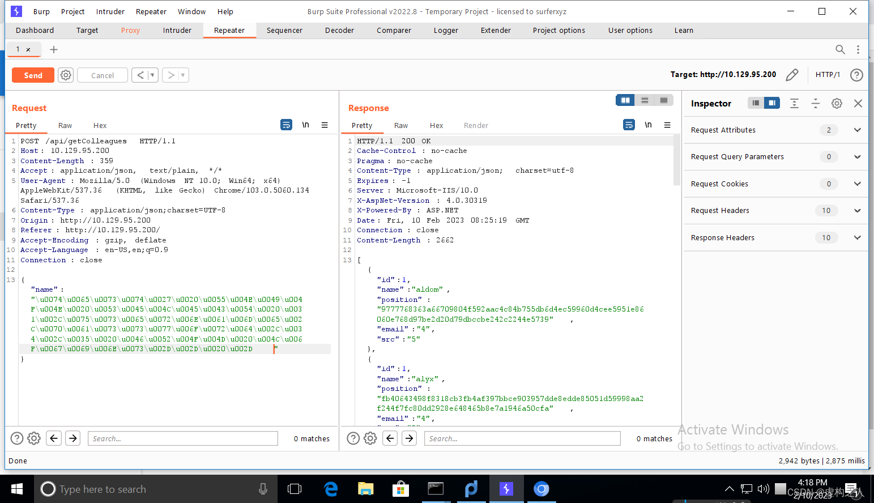Image resolution: width=874 pixels, height=503 pixels.
Task: Open the Proxy tab
Action: [x=130, y=31]
